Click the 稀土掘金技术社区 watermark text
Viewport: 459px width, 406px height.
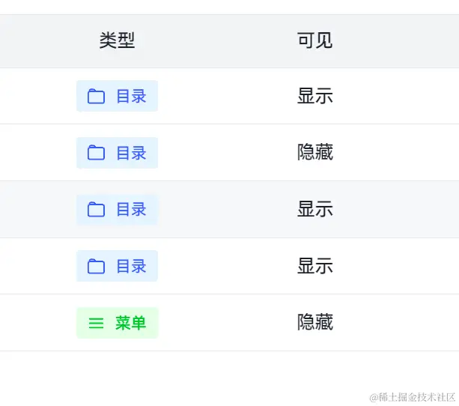[417, 397]
